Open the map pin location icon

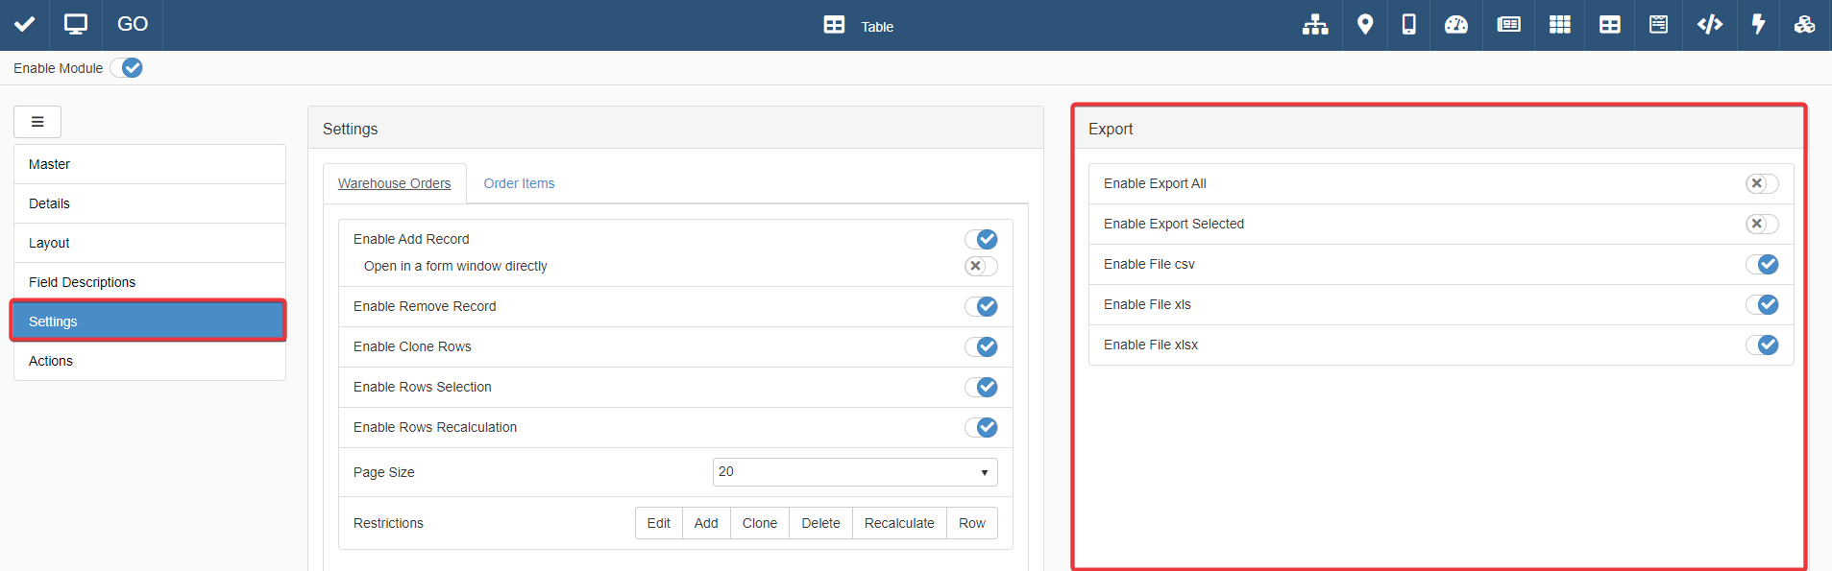tap(1364, 25)
